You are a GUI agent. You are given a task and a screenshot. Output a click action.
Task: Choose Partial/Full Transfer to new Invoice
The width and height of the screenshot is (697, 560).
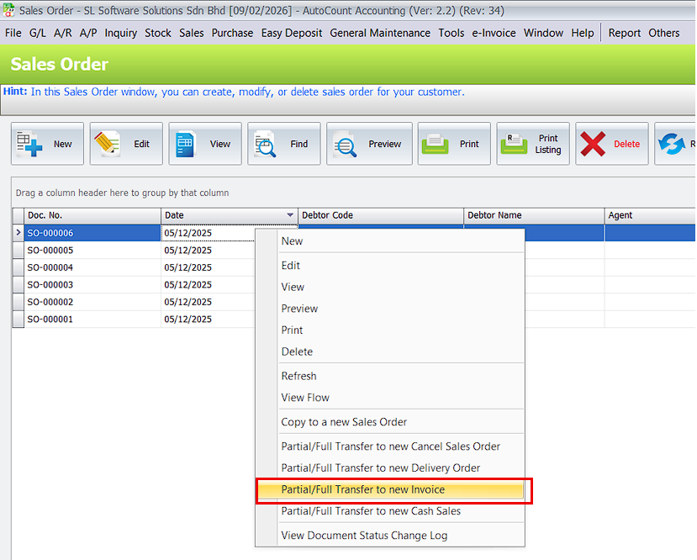(363, 489)
